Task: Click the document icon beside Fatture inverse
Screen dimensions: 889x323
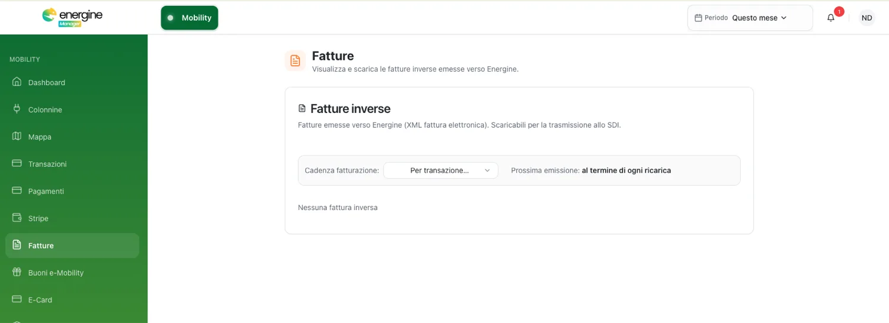Action: pos(302,109)
